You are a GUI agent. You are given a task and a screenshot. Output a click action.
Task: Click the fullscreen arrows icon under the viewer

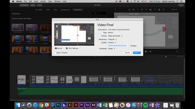coord(177,51)
